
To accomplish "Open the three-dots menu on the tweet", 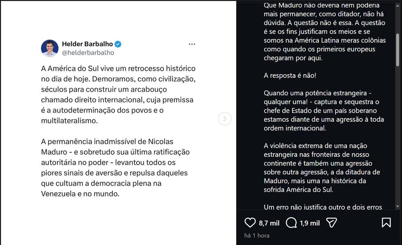I will pyautogui.click(x=192, y=44).
